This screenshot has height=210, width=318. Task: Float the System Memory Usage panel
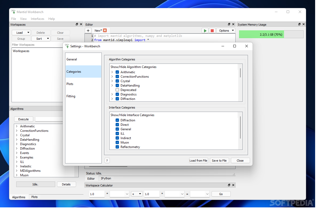point(299,24)
